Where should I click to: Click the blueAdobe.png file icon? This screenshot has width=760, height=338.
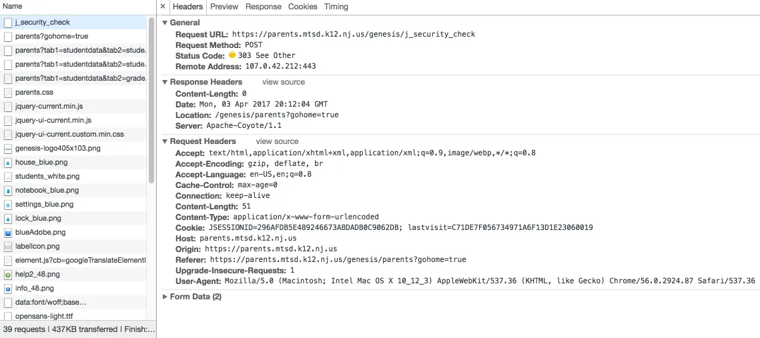tap(8, 233)
